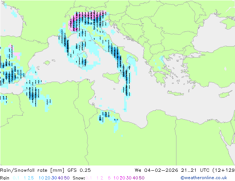Click the weatheronline.co.uk copyright link
The height and width of the screenshot is (181, 235).
pos(204,178)
